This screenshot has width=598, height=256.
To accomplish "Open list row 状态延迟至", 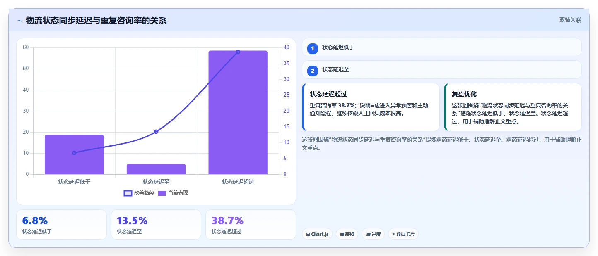I will [x=442, y=70].
